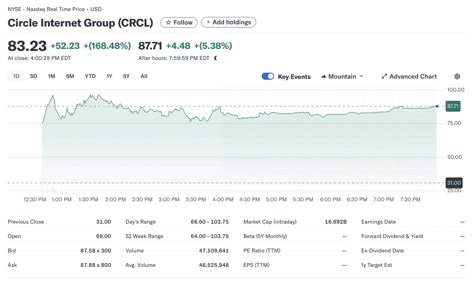Click the Open value 69.00

104,236
